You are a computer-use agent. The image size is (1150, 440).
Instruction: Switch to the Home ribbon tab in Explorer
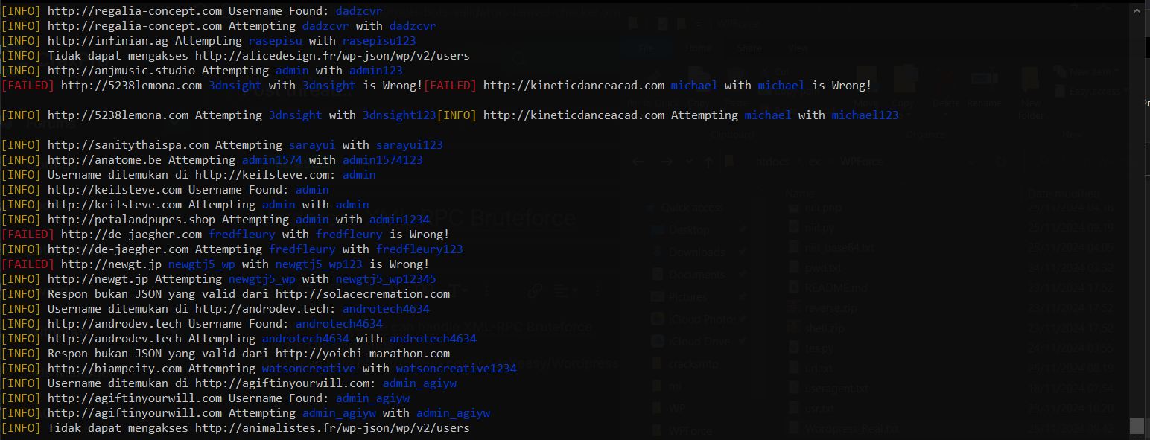pyautogui.click(x=698, y=48)
